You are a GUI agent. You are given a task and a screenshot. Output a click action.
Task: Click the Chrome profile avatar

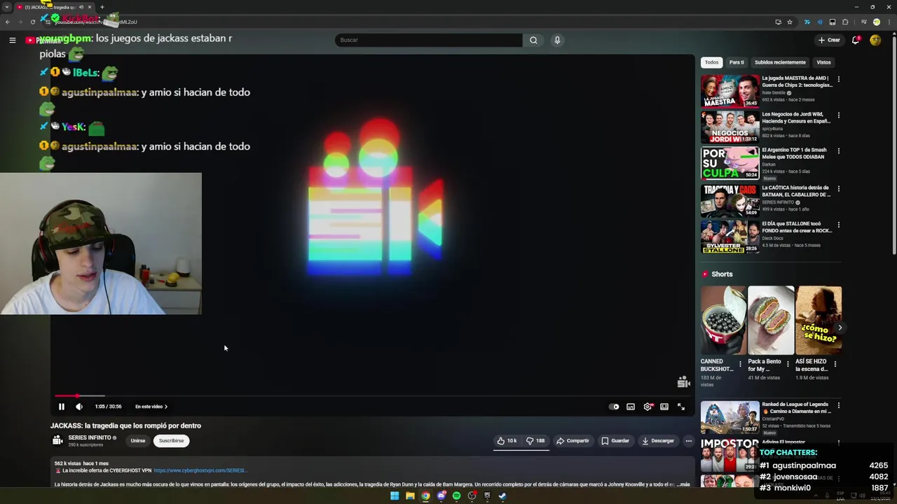pos(876,22)
